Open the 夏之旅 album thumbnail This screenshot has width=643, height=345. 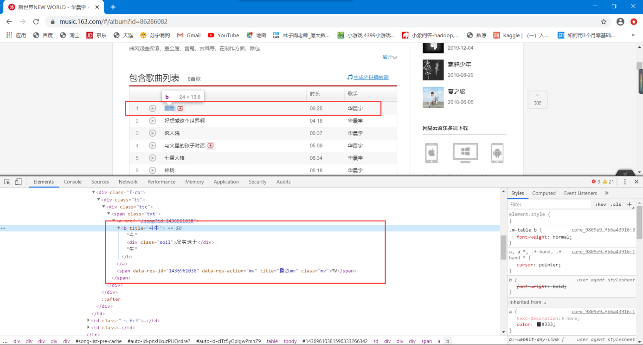pyautogui.click(x=433, y=97)
